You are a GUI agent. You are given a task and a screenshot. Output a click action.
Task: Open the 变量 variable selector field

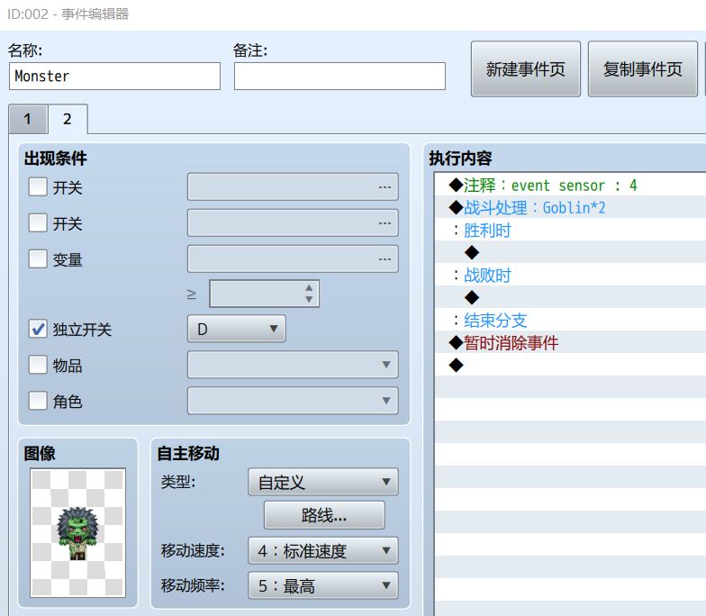tap(293, 259)
